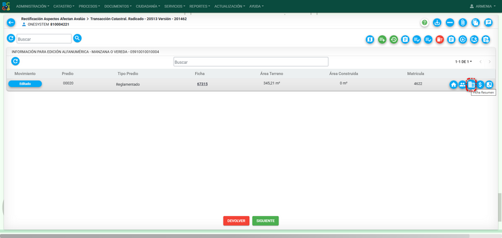
Task: Click the dollar sign icon in row
Action: click(480, 85)
